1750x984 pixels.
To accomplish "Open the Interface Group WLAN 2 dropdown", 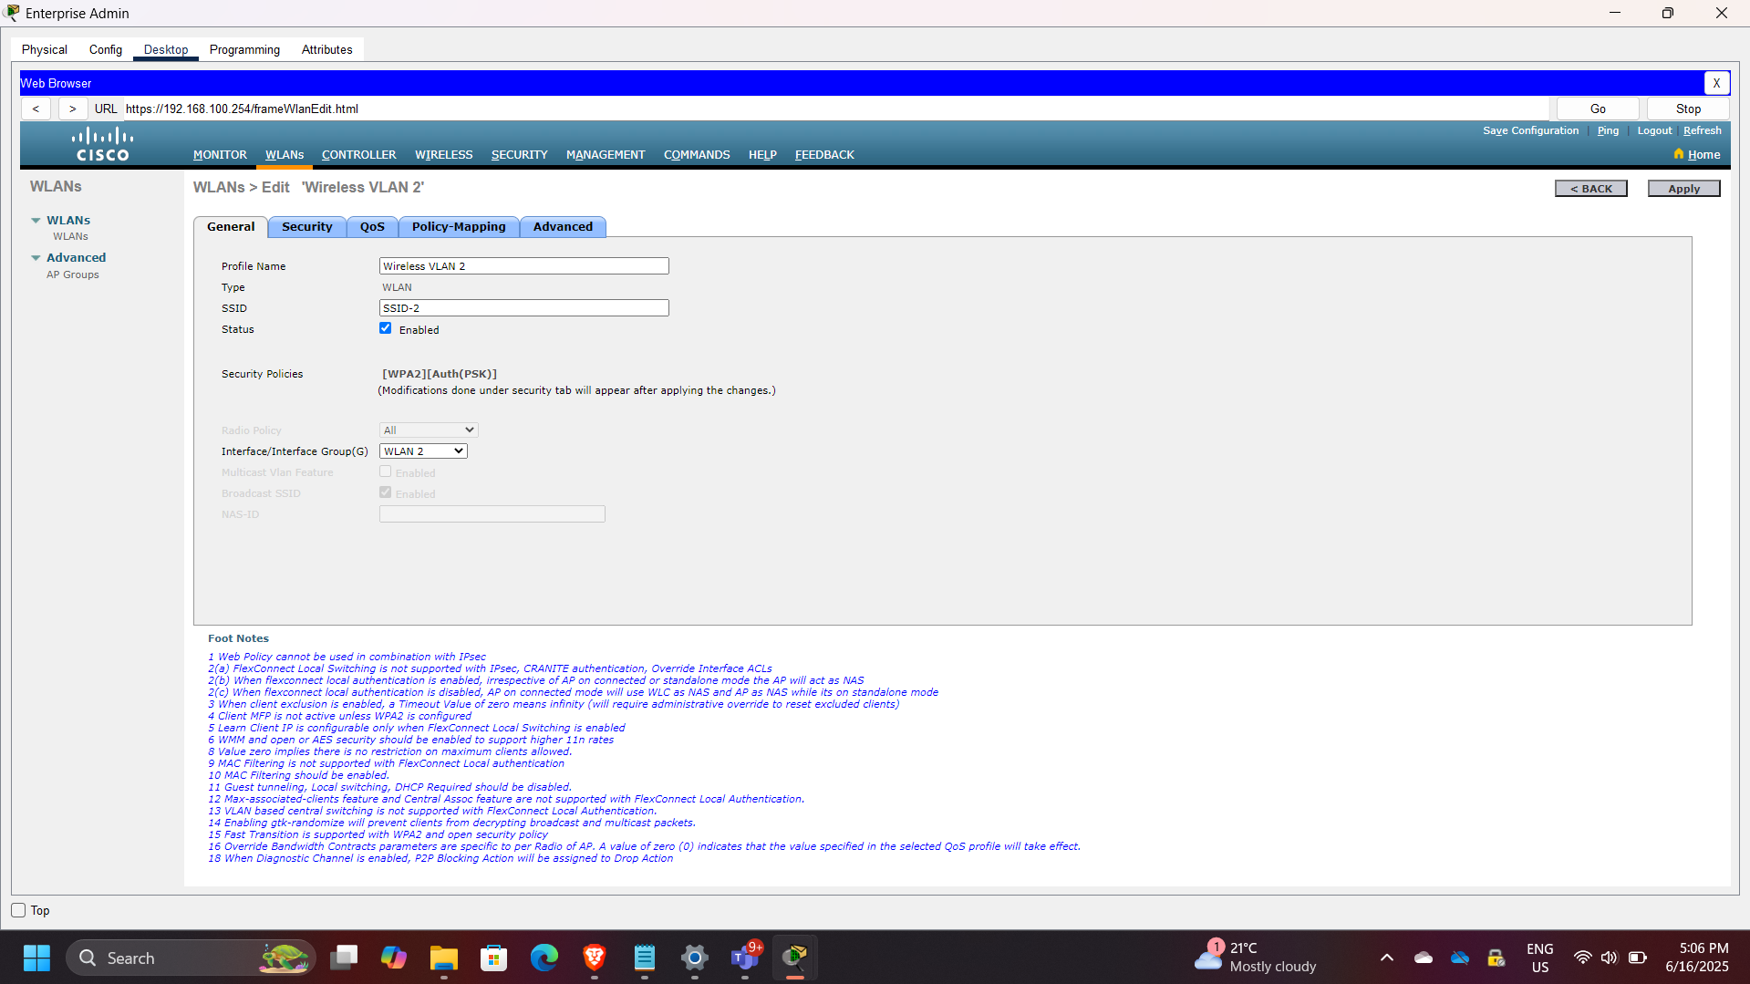I will (422, 451).
